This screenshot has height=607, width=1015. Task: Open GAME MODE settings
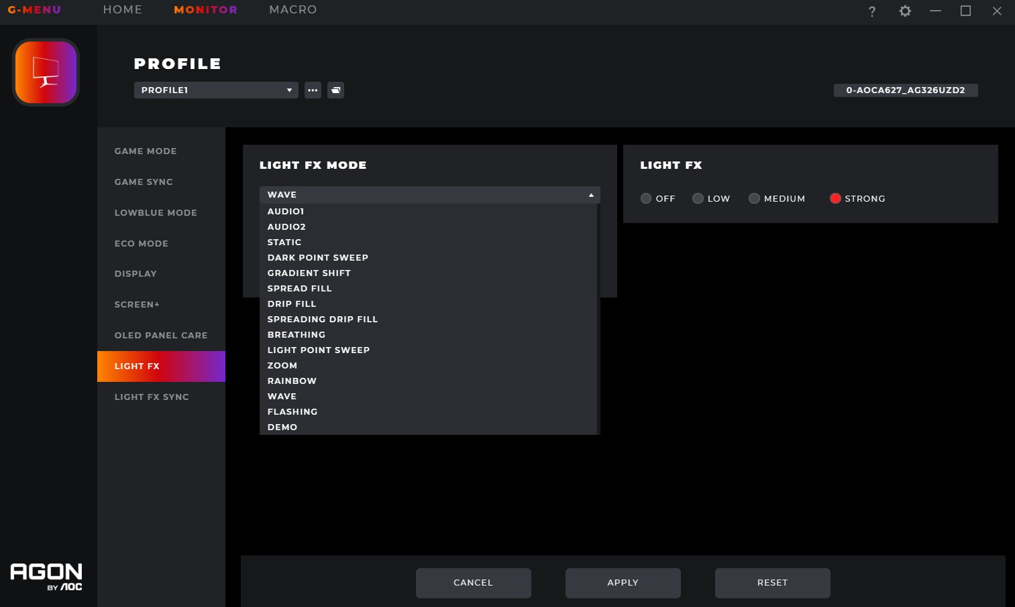click(x=161, y=151)
